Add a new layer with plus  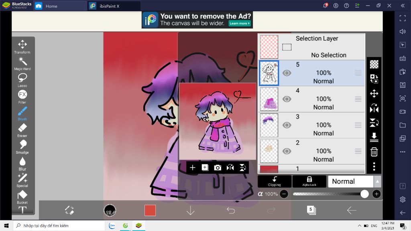192,168
